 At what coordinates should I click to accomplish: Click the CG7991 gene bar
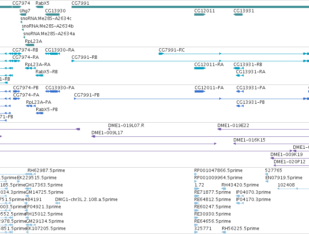pos(190,7)
